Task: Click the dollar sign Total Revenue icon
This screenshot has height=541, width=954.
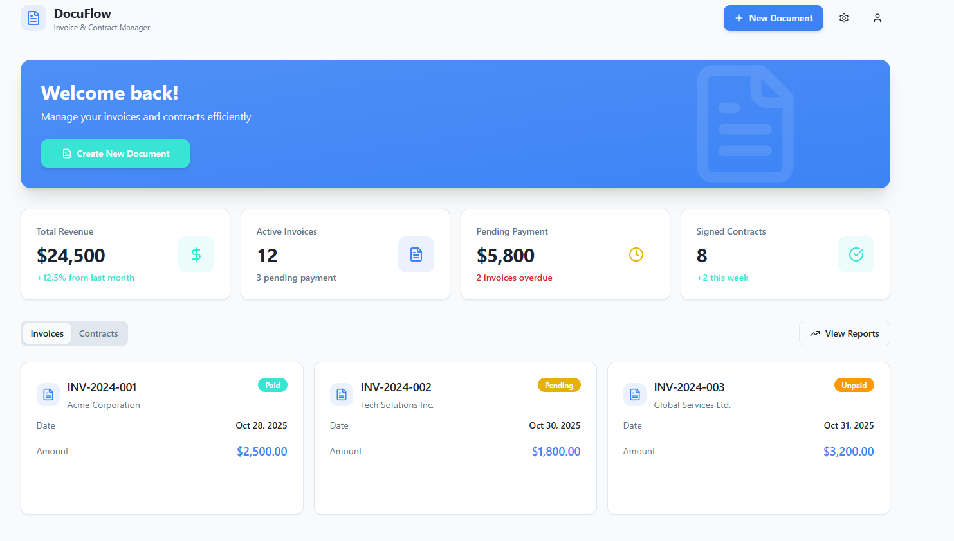Action: click(196, 254)
